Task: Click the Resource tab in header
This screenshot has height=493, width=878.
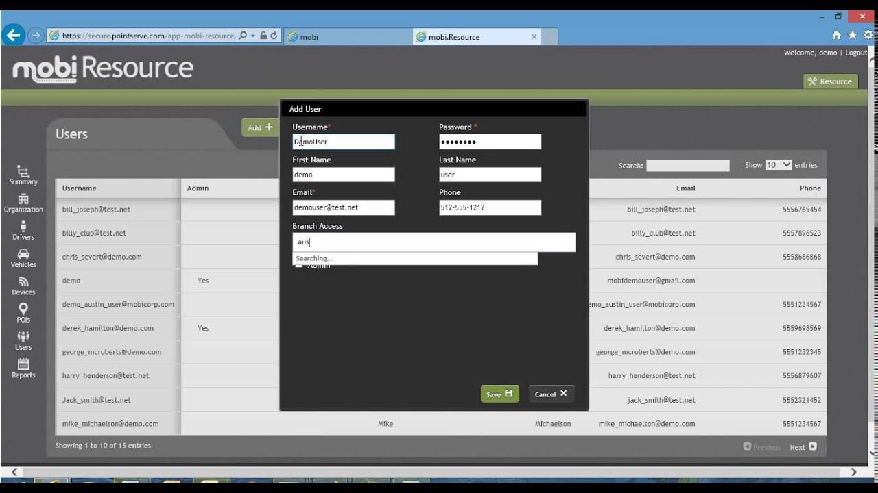Action: 830,81
